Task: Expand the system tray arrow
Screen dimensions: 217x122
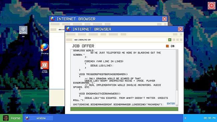Action: [185, 118]
